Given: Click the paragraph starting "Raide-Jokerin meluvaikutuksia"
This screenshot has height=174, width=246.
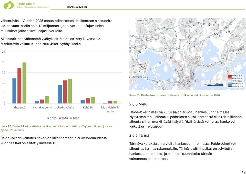Looking at the screenshot, I should tap(186, 119).
